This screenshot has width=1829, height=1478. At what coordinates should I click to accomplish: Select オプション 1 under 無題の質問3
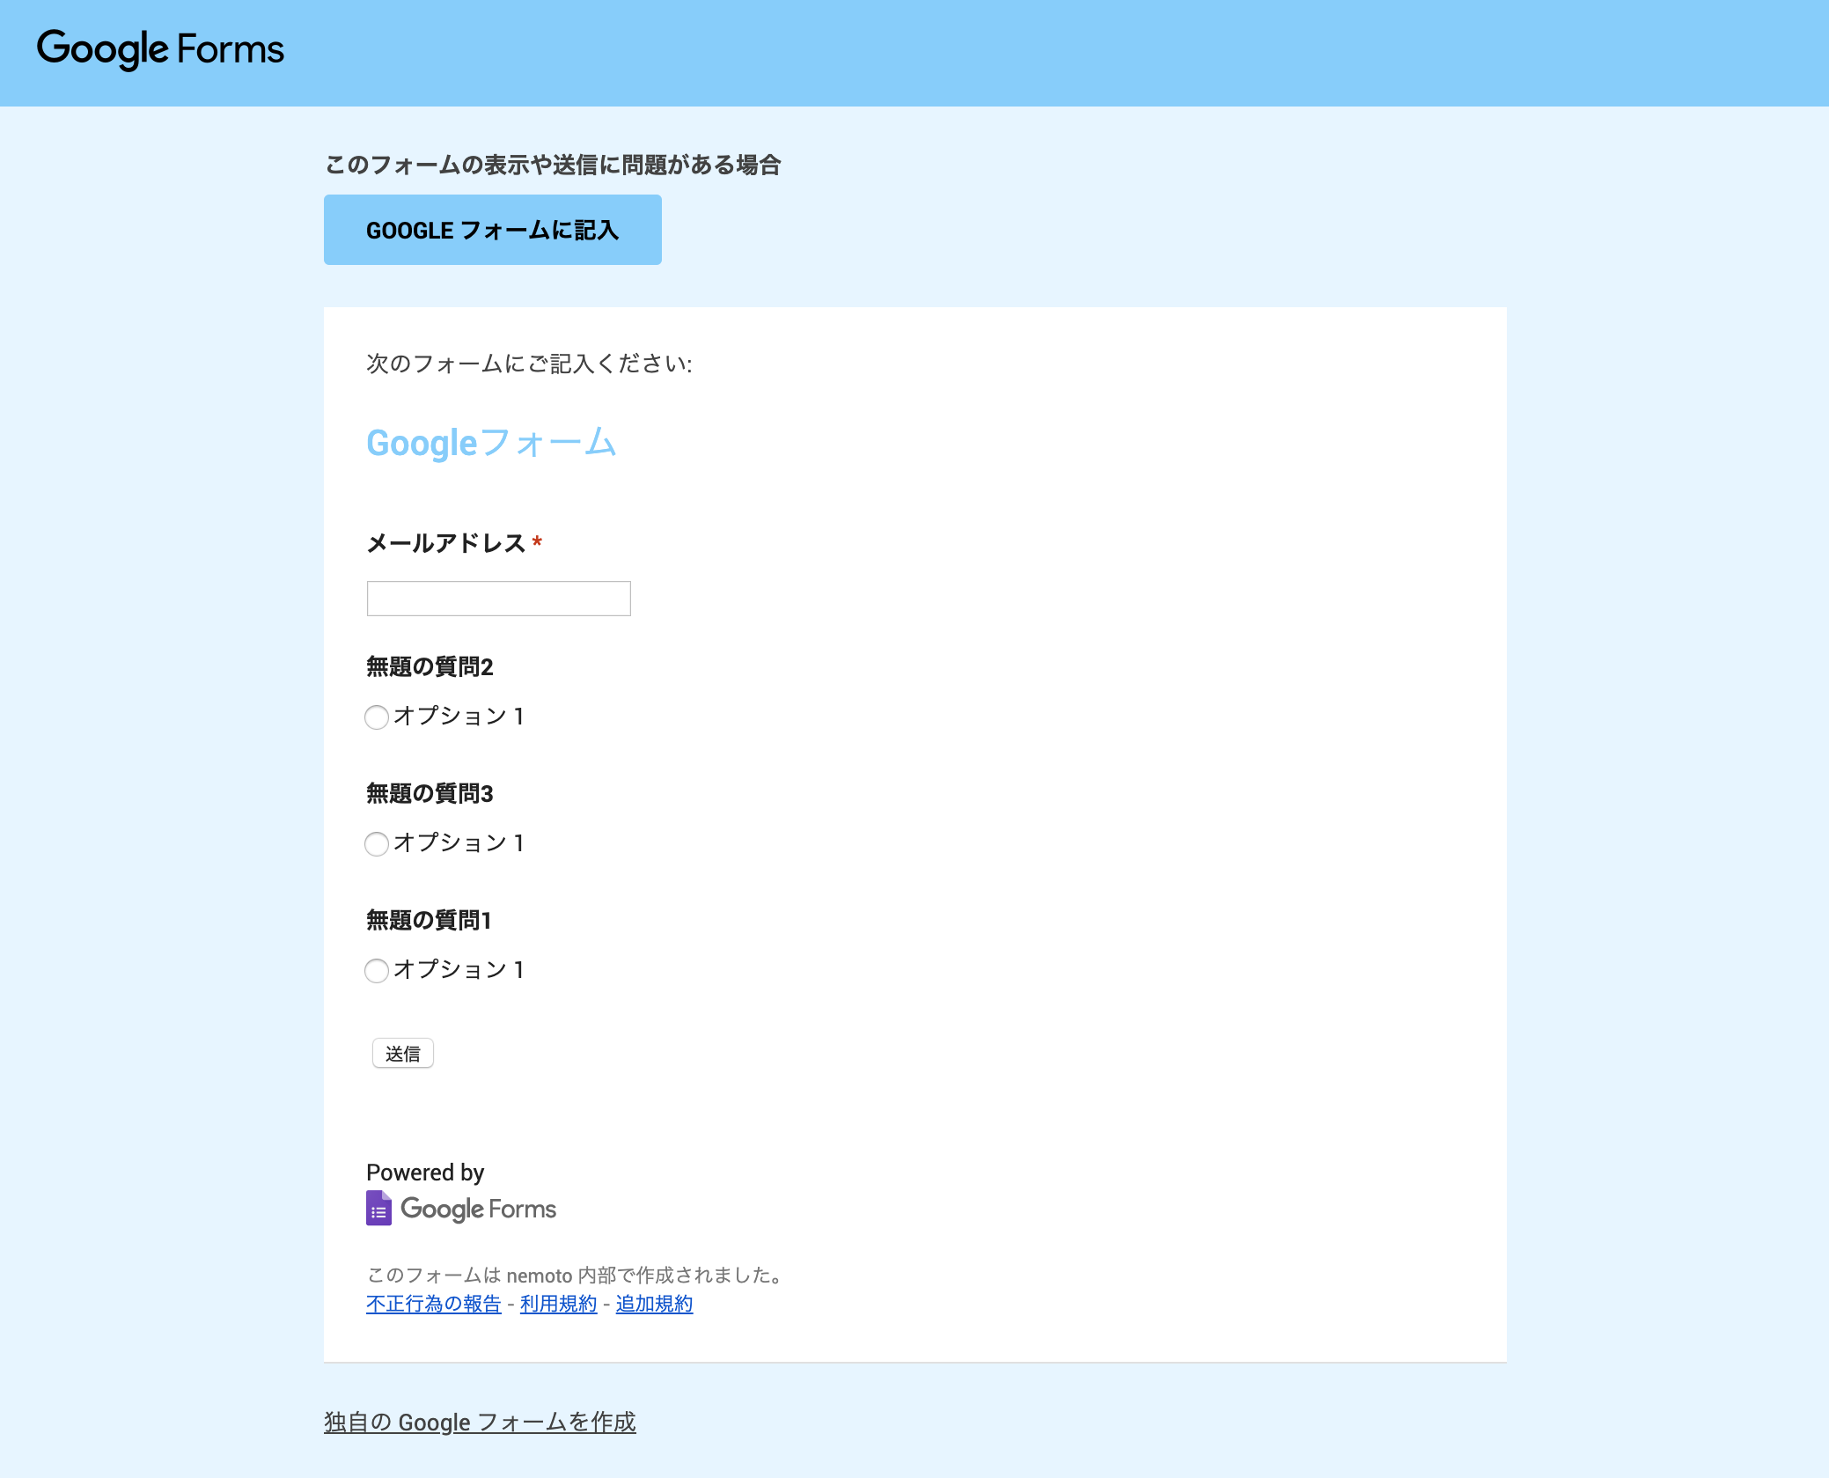377,844
